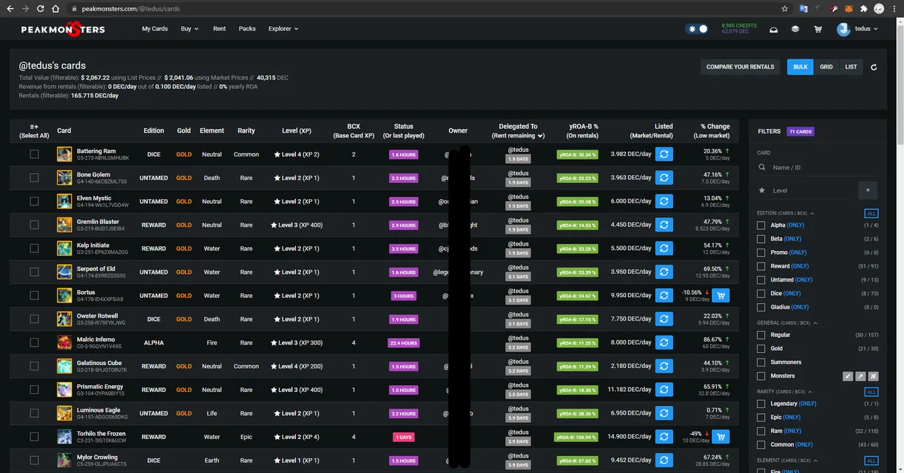Open the Rent menu item
The height and width of the screenshot is (473, 904).
[220, 29]
